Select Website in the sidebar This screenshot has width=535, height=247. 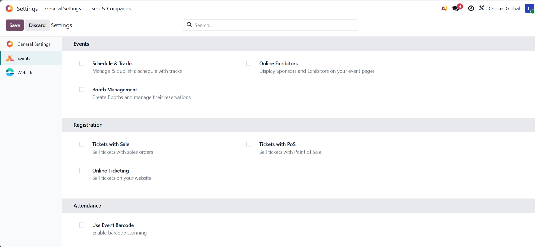click(x=31, y=72)
